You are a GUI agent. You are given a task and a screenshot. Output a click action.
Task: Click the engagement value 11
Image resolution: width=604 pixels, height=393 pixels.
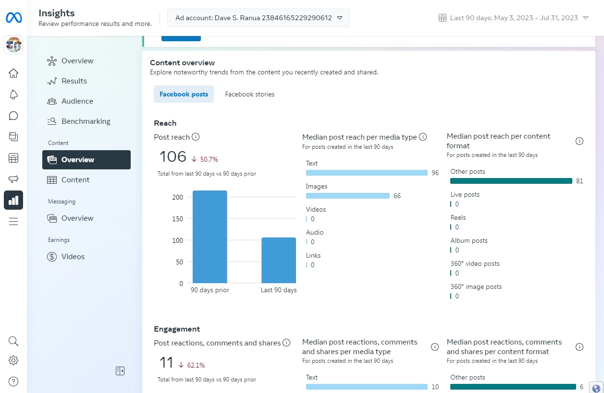pyautogui.click(x=166, y=363)
